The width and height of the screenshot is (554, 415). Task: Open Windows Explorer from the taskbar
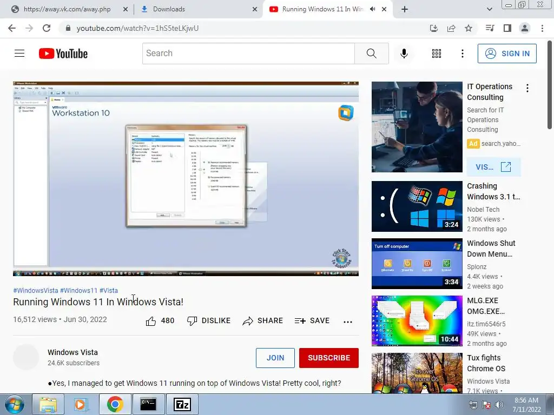point(48,404)
